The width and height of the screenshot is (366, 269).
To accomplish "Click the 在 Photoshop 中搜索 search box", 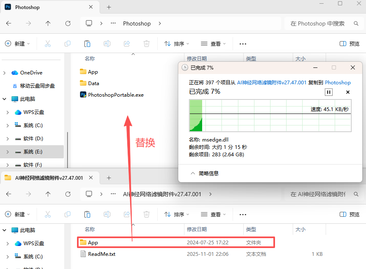I will point(317,23).
